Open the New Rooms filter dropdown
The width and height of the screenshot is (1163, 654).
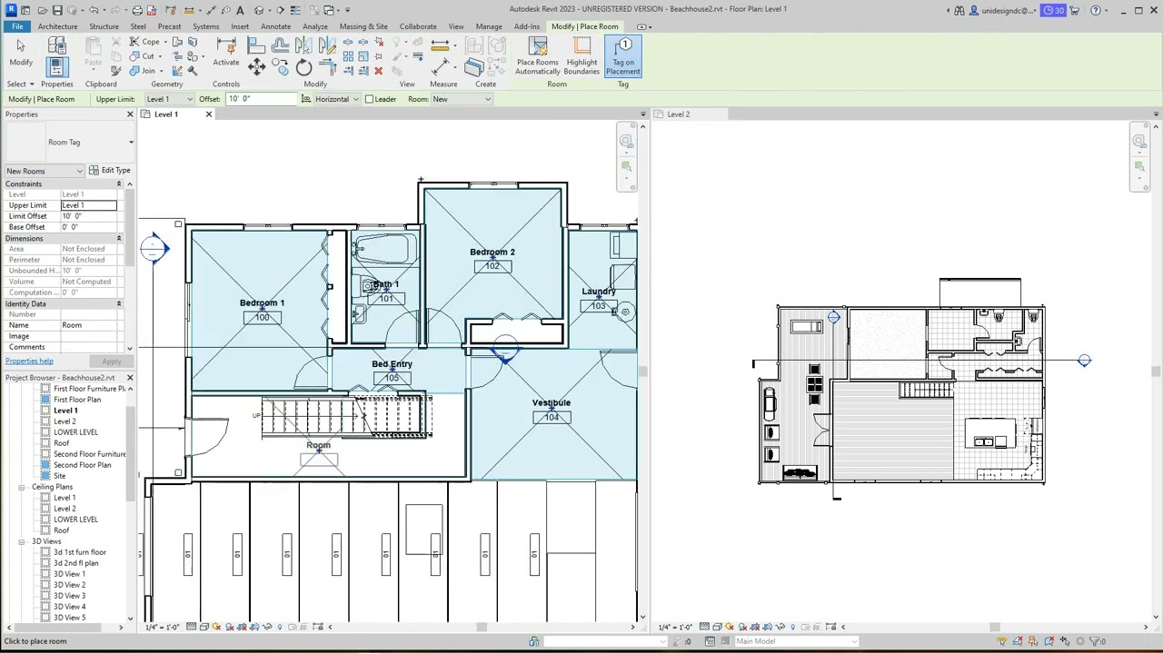tap(45, 171)
